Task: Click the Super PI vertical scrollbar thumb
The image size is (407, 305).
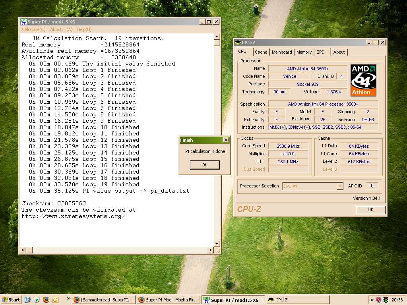Action: [x=217, y=42]
